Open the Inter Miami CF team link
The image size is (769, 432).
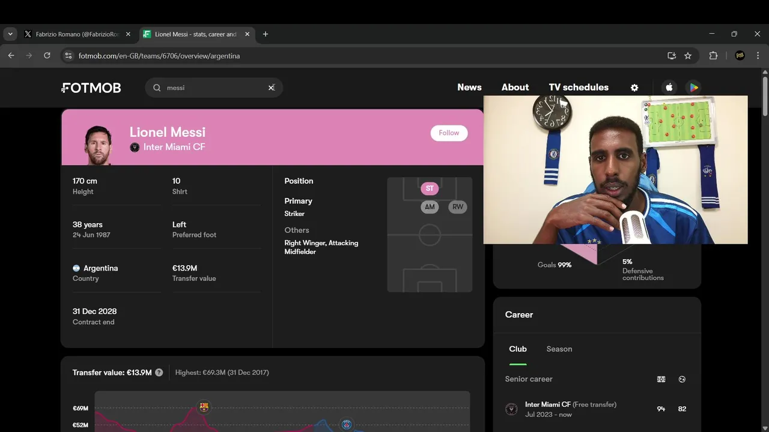(174, 147)
